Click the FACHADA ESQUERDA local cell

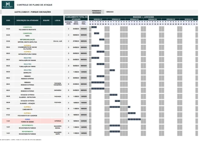[x=58, y=84]
